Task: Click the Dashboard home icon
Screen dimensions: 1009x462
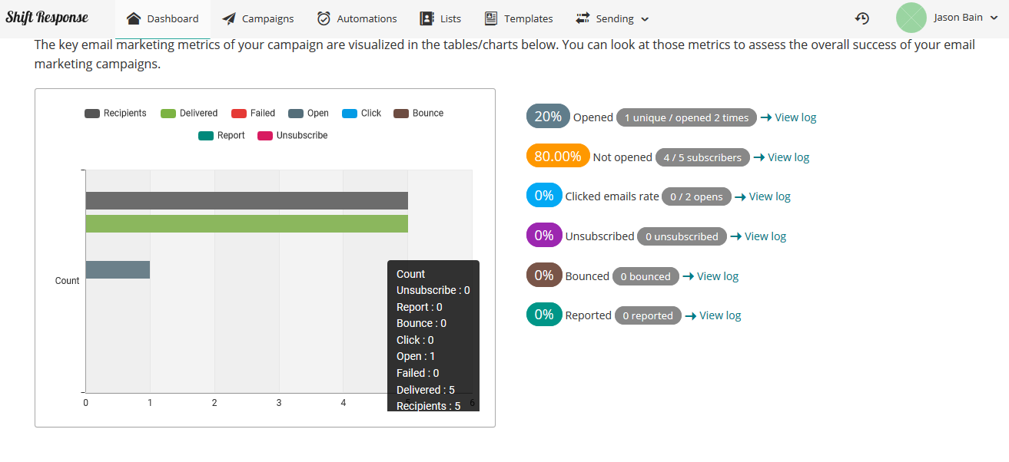Action: [x=134, y=18]
